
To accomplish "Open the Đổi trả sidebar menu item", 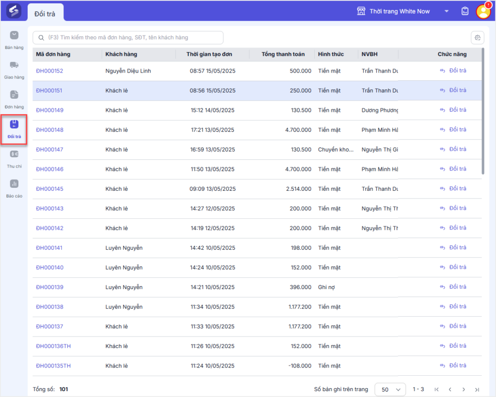I will tap(14, 129).
